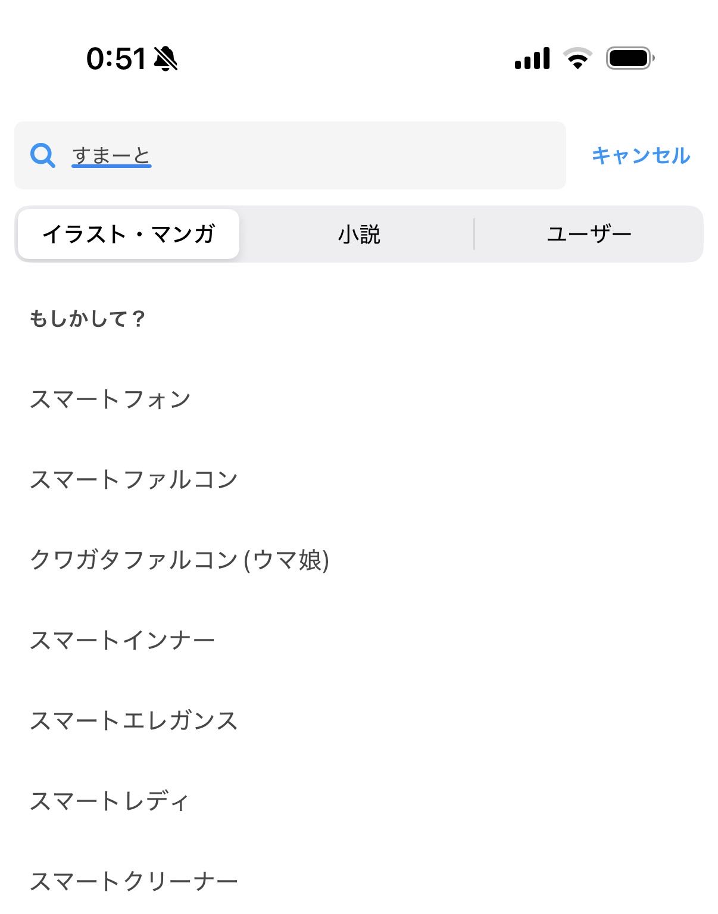Tap the battery status icon
This screenshot has height=914, width=718.
point(630,58)
